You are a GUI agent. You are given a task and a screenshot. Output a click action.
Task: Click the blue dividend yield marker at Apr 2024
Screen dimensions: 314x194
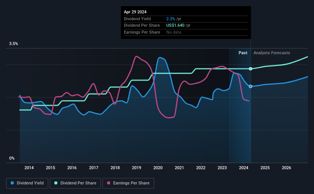[x=251, y=86]
